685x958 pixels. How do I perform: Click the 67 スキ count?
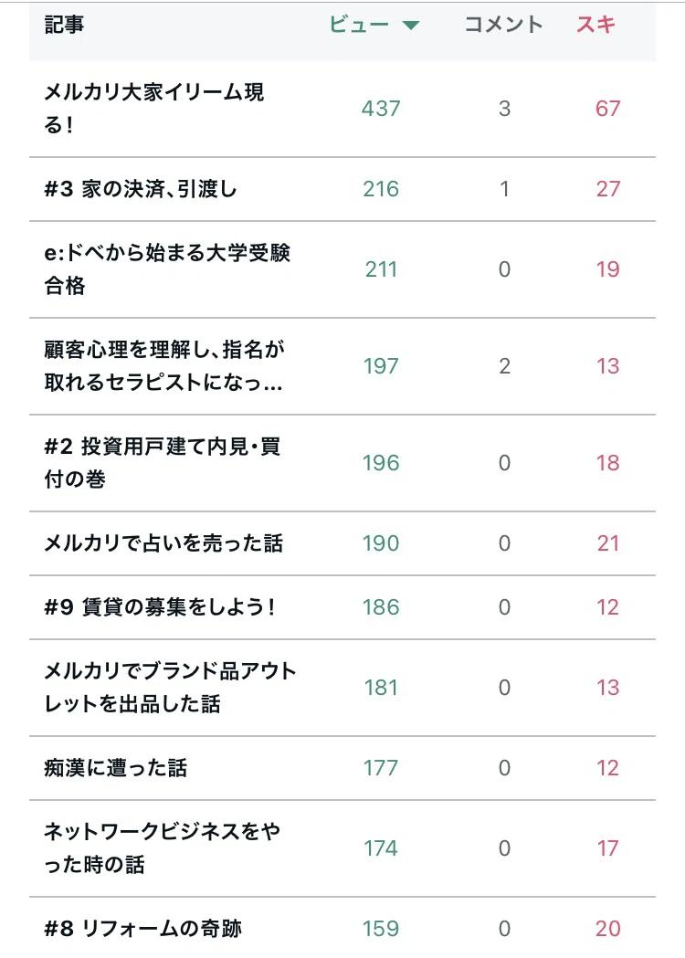pos(607,108)
